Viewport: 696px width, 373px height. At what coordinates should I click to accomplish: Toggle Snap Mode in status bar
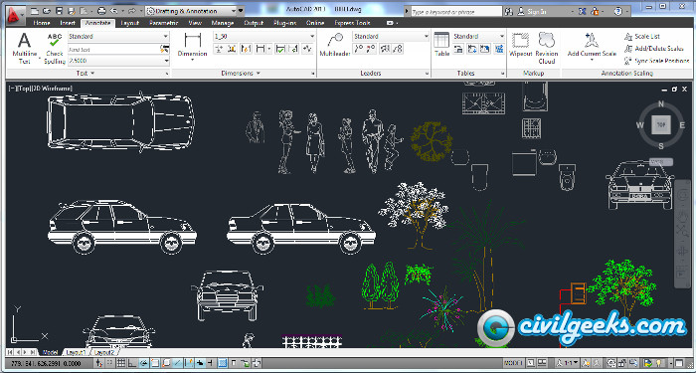point(109,363)
